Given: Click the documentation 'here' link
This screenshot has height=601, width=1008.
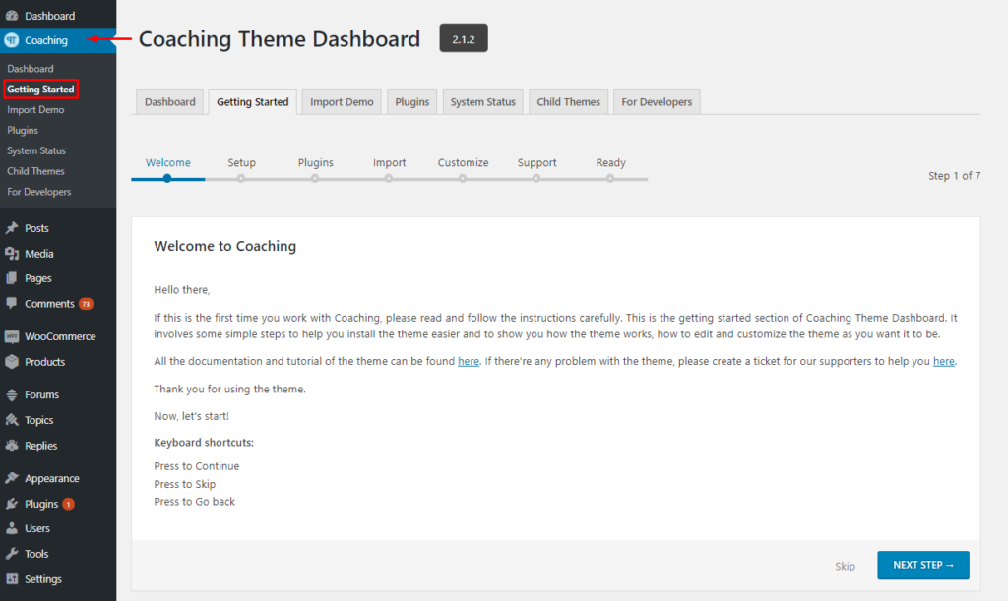Looking at the screenshot, I should 469,361.
